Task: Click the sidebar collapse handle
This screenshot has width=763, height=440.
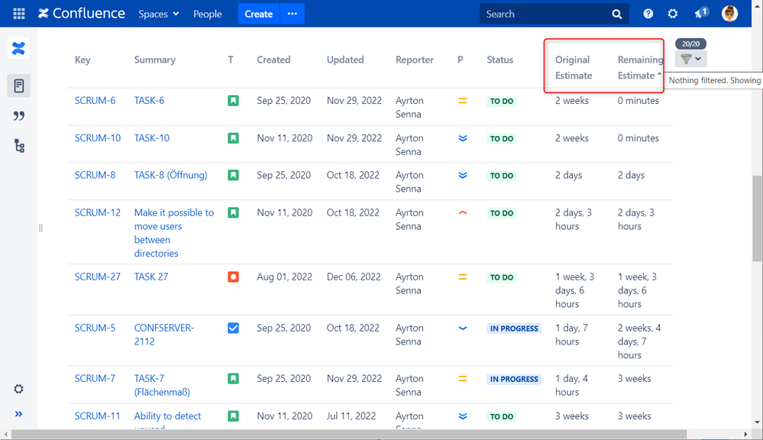Action: 40,228
